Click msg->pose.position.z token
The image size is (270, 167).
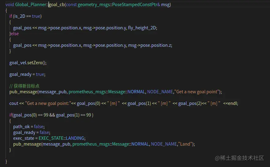pyautogui.click(x=150, y=45)
